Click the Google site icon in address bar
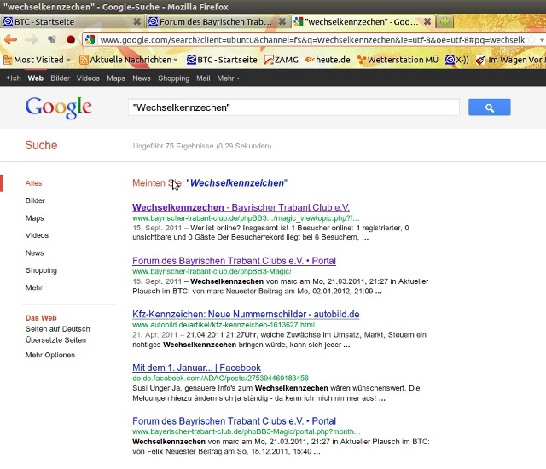This screenshot has height=469, width=546. point(90,40)
